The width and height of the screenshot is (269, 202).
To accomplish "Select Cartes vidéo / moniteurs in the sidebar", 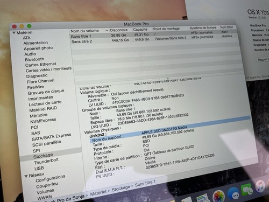I will [48, 69].
